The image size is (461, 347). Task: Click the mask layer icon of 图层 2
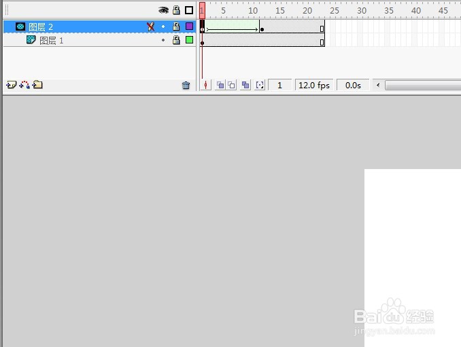click(20, 26)
